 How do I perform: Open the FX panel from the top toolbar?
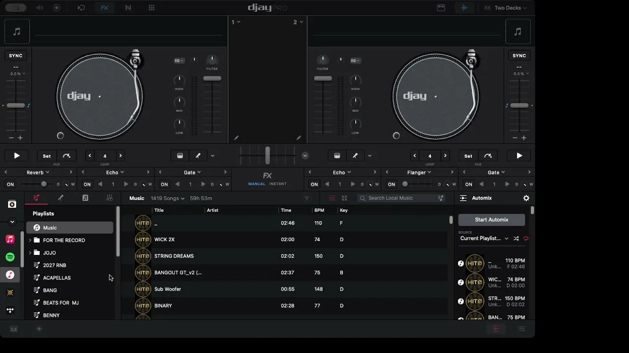click(x=104, y=8)
